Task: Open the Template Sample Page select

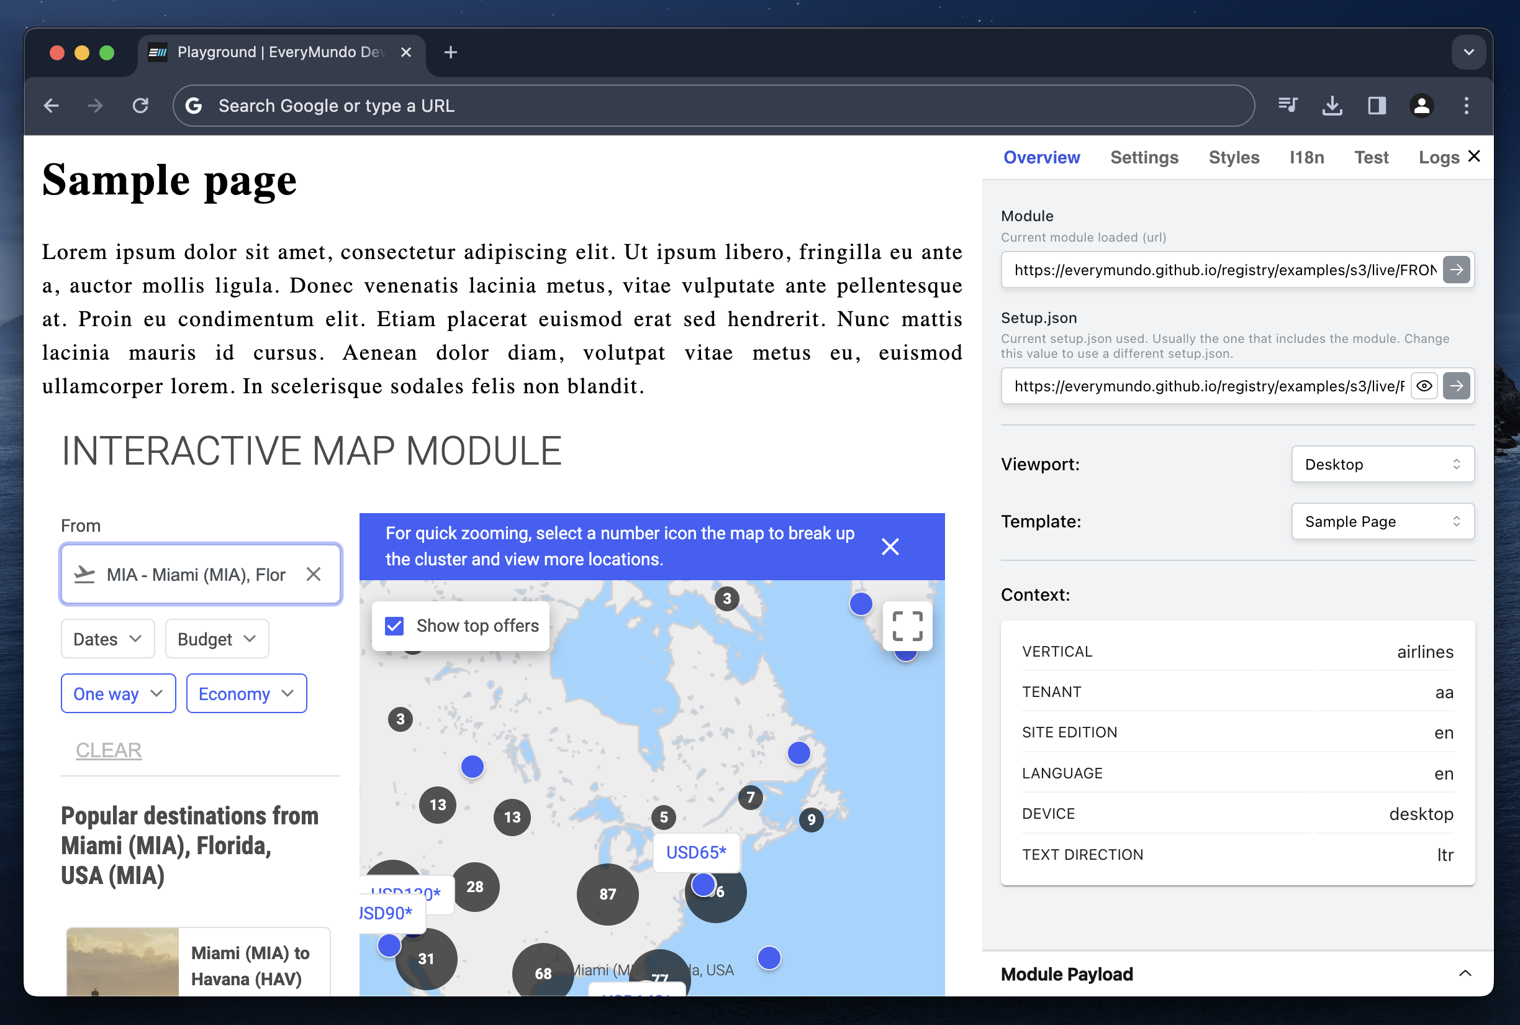Action: [x=1382, y=521]
